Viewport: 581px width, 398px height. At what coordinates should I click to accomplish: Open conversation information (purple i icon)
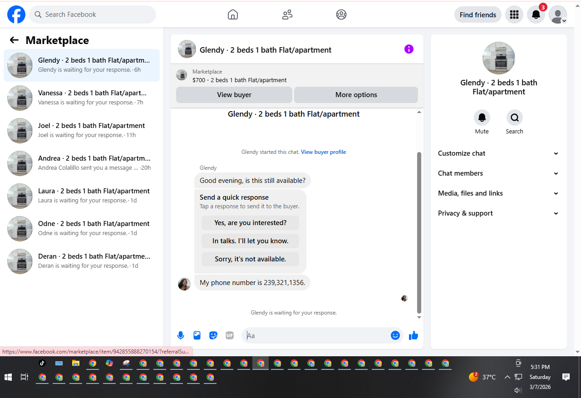[409, 49]
